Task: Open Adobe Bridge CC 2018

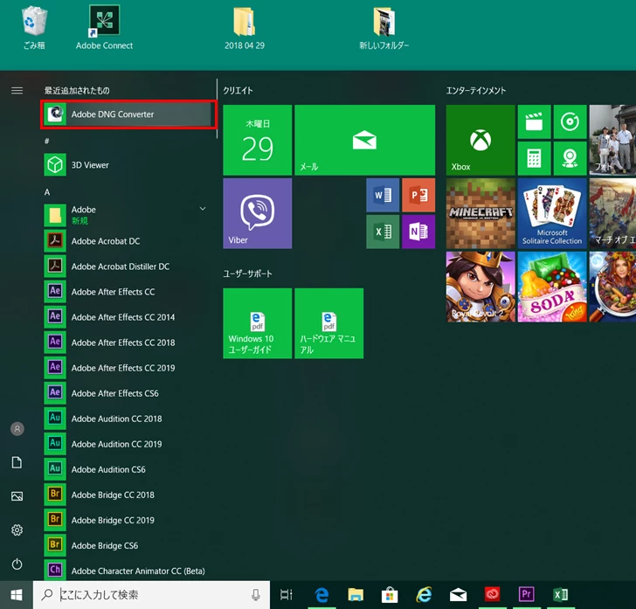Action: [128, 495]
